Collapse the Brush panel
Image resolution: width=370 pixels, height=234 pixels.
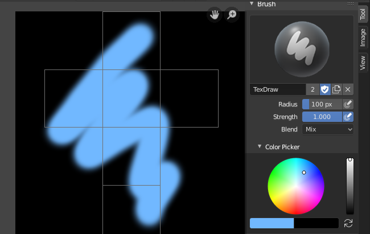click(x=252, y=3)
